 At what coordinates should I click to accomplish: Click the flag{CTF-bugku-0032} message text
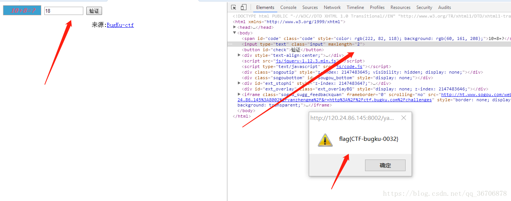pyautogui.click(x=369, y=139)
